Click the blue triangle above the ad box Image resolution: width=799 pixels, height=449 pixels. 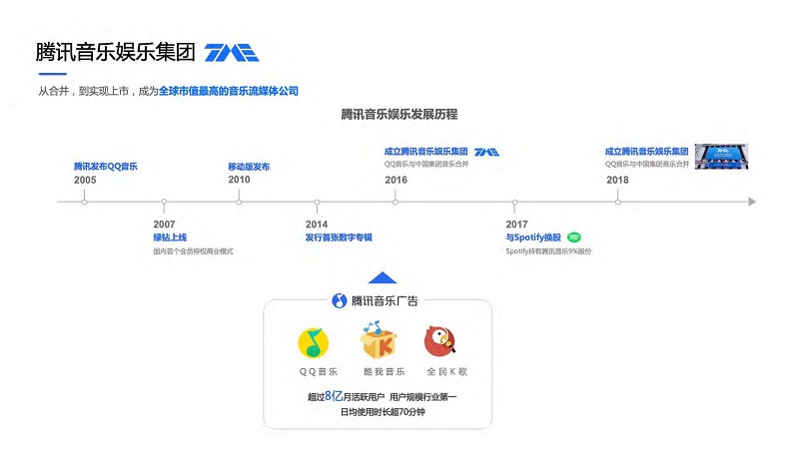click(x=383, y=278)
